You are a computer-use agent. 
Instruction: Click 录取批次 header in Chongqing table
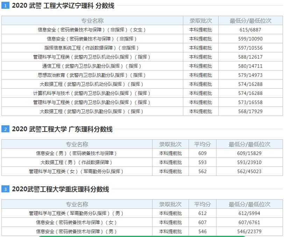pyautogui.click(x=170, y=204)
